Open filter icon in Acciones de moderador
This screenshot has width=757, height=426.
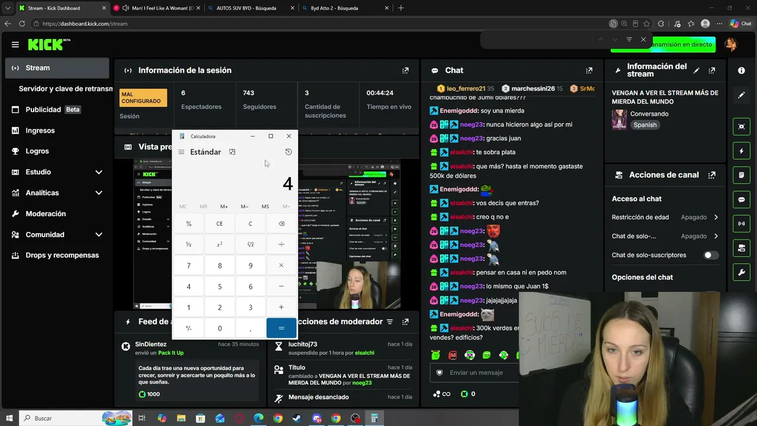(390, 322)
